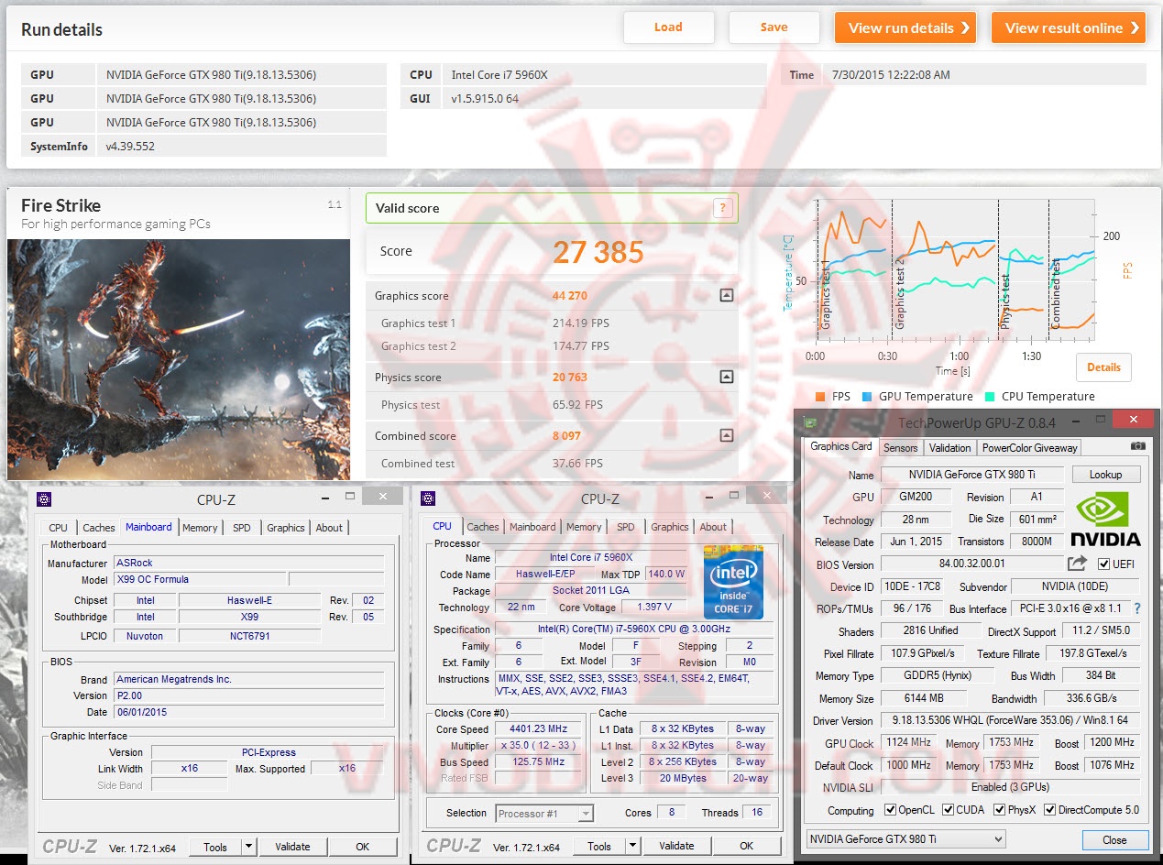This screenshot has width=1163, height=865.
Task: Click the GPU-Z Name field GeForce GTX 980 Ti
Action: point(972,475)
